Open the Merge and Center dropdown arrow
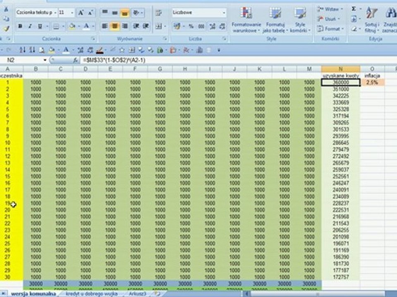The height and width of the screenshot is (297, 397). 165,26
